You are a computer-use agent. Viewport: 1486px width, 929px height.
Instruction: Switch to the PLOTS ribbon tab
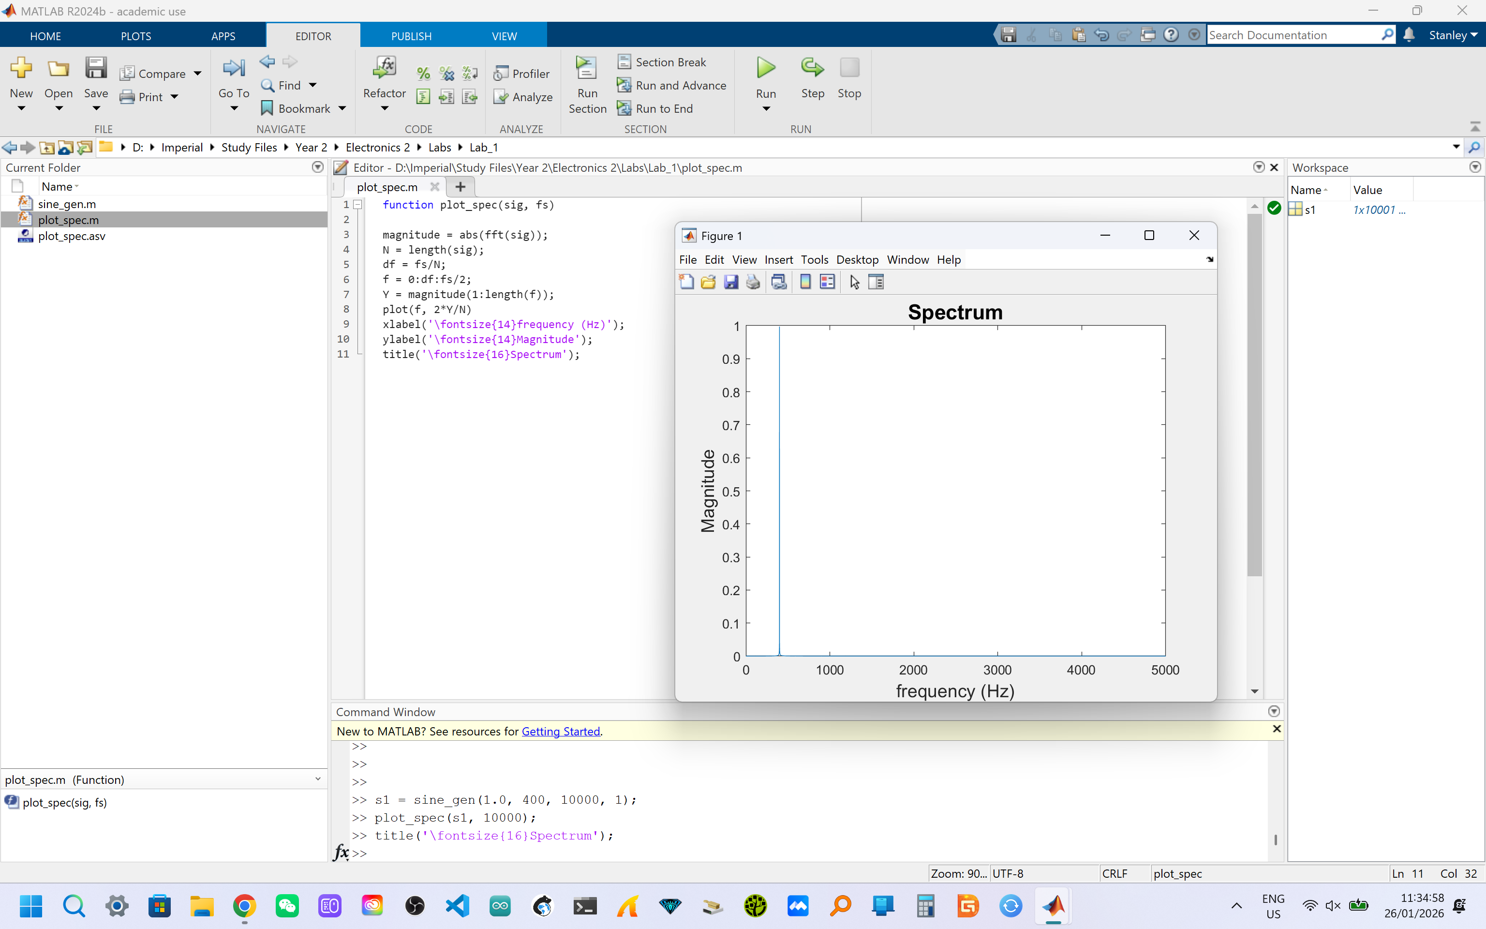(x=136, y=36)
